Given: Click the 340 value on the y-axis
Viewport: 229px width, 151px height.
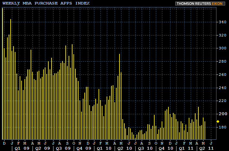Looking at the screenshot, I should (x=222, y=22).
